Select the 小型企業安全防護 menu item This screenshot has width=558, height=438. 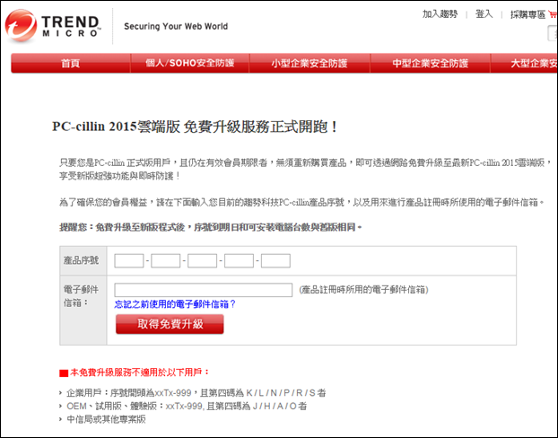(x=310, y=64)
